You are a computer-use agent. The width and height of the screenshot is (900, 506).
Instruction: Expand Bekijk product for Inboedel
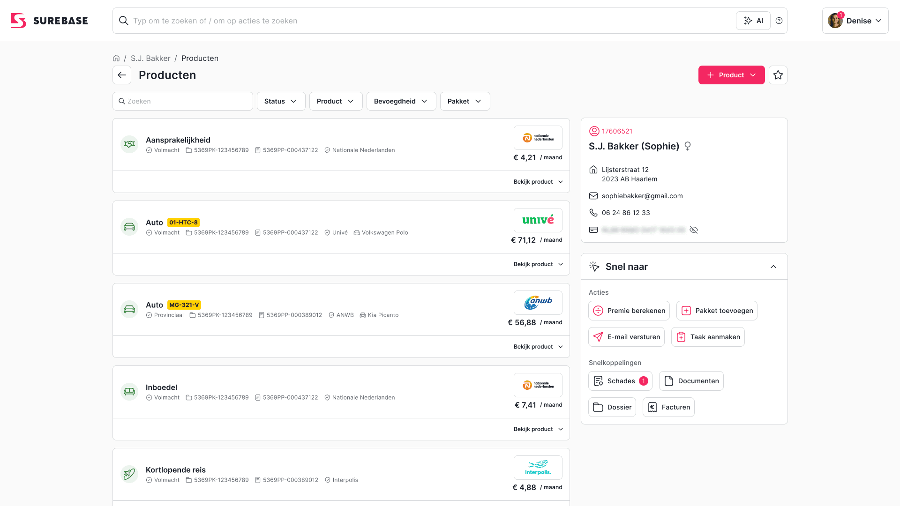(538, 429)
